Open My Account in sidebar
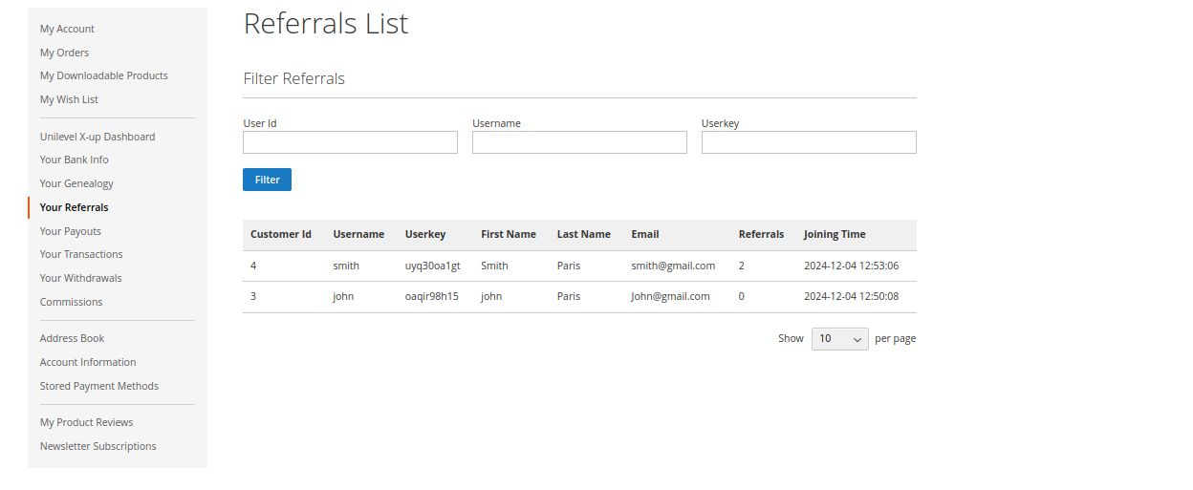Screen dimensions: 1193x490 click(67, 29)
